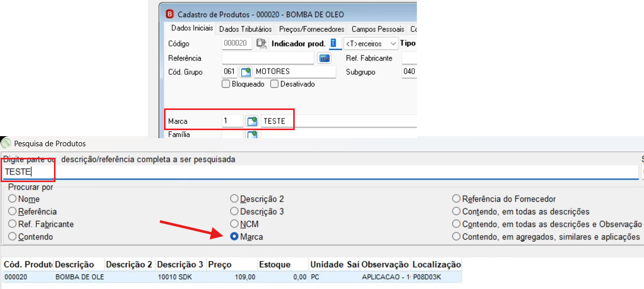Screen dimensions: 644x289
Task: Click the search text field containing TESTE
Action: pyautogui.click(x=320, y=172)
